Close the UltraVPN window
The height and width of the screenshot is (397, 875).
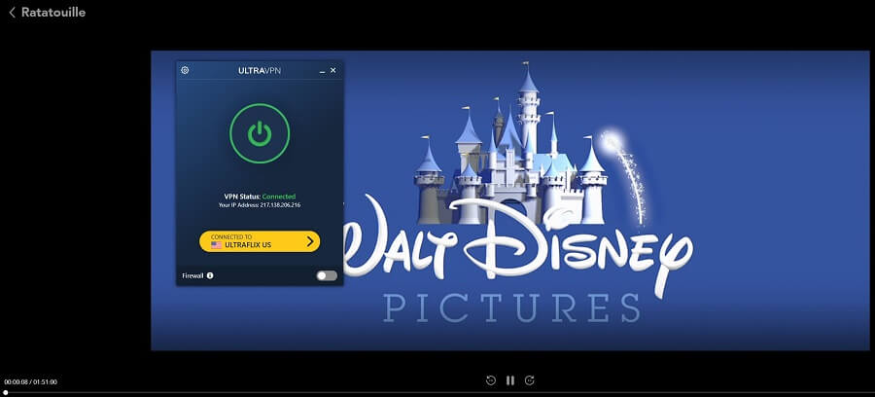tap(333, 70)
